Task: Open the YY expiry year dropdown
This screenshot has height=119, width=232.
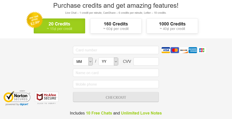Action: [108, 61]
